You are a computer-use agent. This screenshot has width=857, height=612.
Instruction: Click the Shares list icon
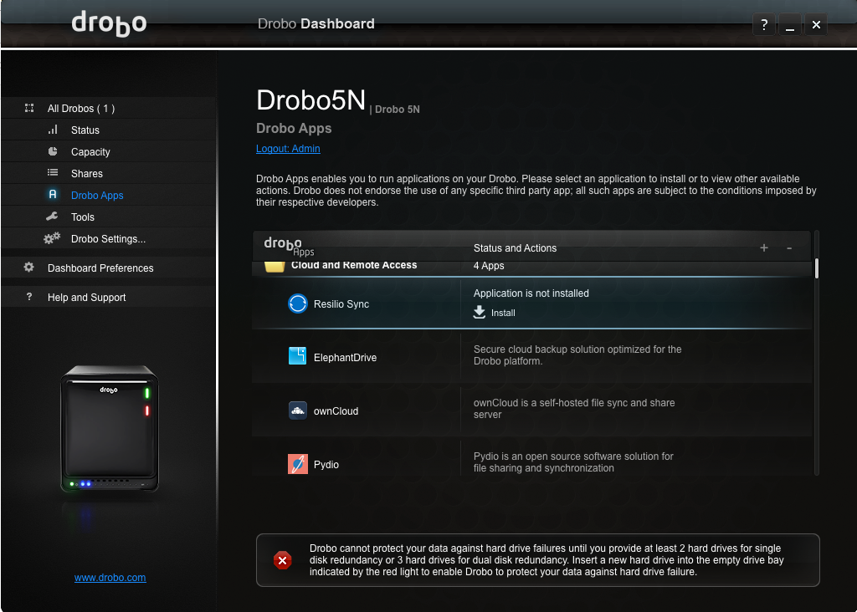(x=53, y=172)
